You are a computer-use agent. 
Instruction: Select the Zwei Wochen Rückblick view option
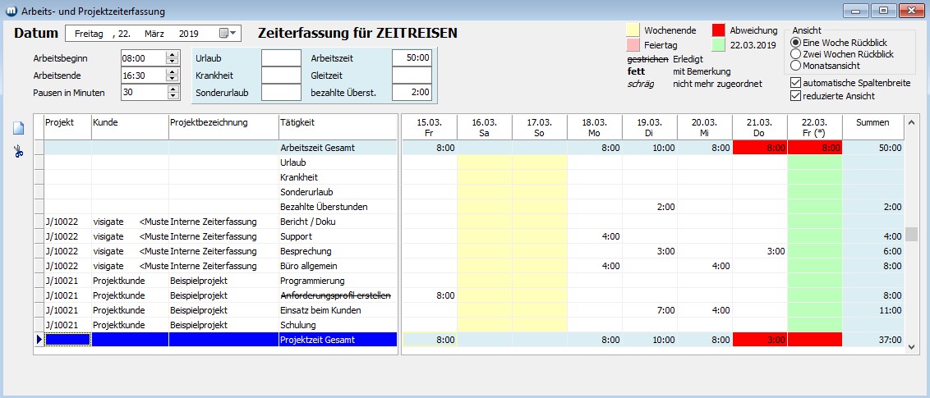(x=794, y=54)
